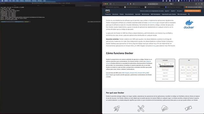Click the Docker whale logo
Viewport: 204px width, 114px height.
(189, 24)
